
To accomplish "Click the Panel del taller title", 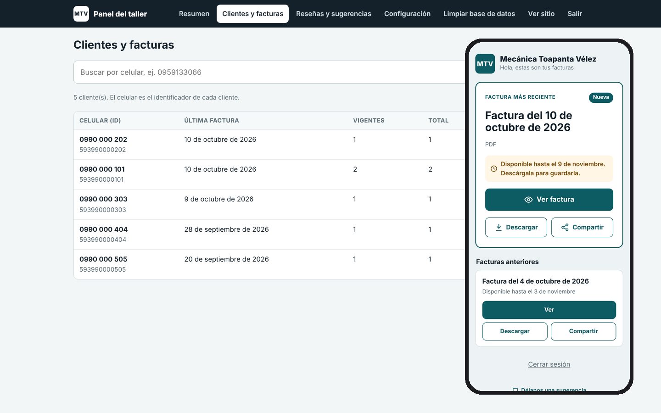I will click(120, 14).
